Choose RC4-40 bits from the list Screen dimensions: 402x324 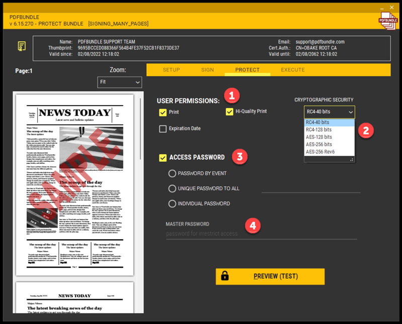tap(330, 123)
